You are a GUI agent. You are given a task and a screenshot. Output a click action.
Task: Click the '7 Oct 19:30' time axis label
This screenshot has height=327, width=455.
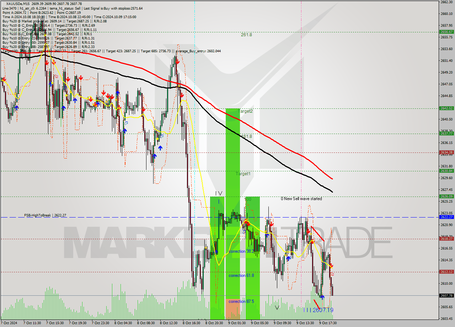point(78,323)
